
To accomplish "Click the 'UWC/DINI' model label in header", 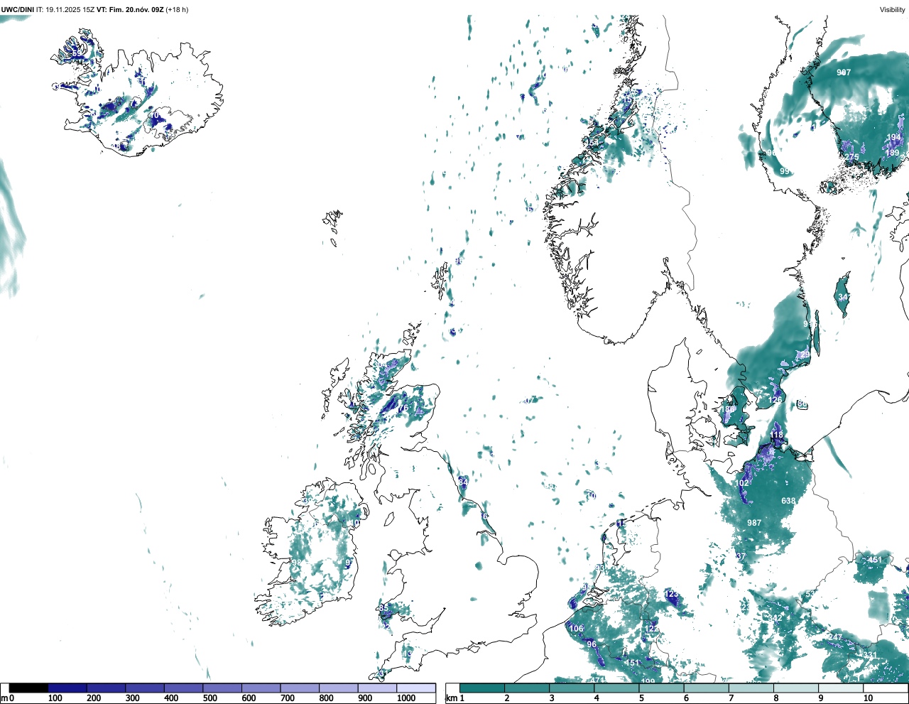I will point(18,9).
